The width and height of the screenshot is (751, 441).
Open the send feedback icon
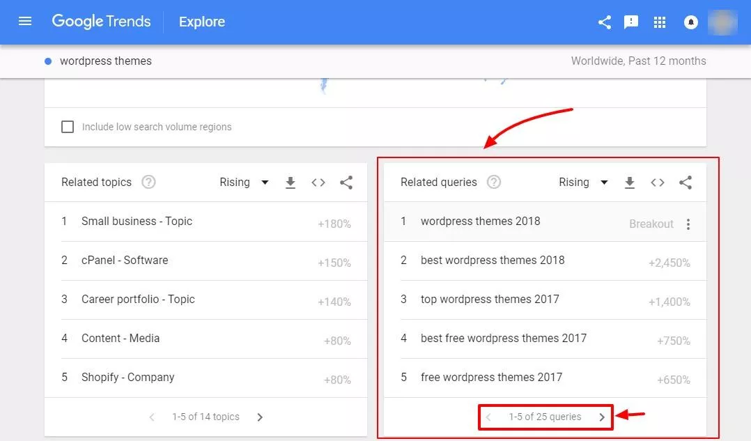631,22
